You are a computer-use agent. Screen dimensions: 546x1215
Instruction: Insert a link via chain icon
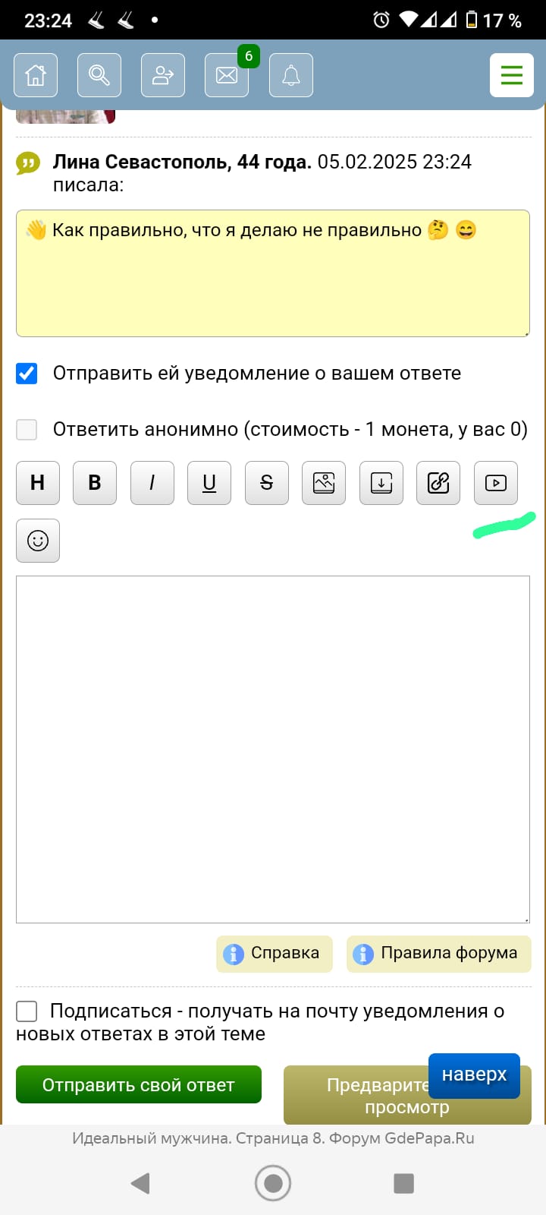pos(438,483)
